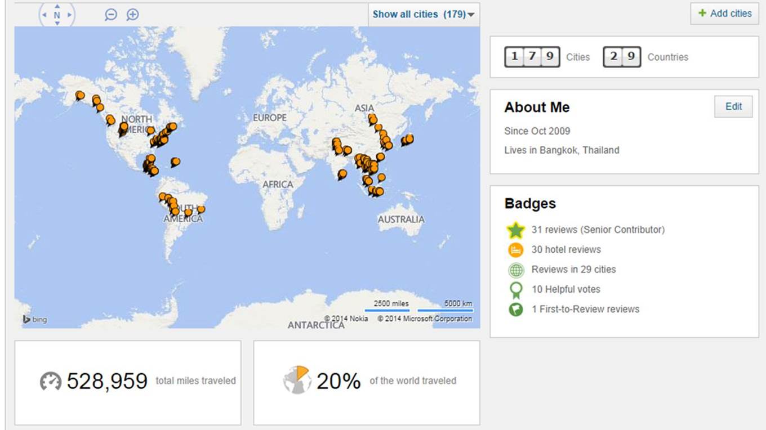Click the pie chart world traveled icon
Viewport: 766px width, 430px height.
tap(297, 380)
